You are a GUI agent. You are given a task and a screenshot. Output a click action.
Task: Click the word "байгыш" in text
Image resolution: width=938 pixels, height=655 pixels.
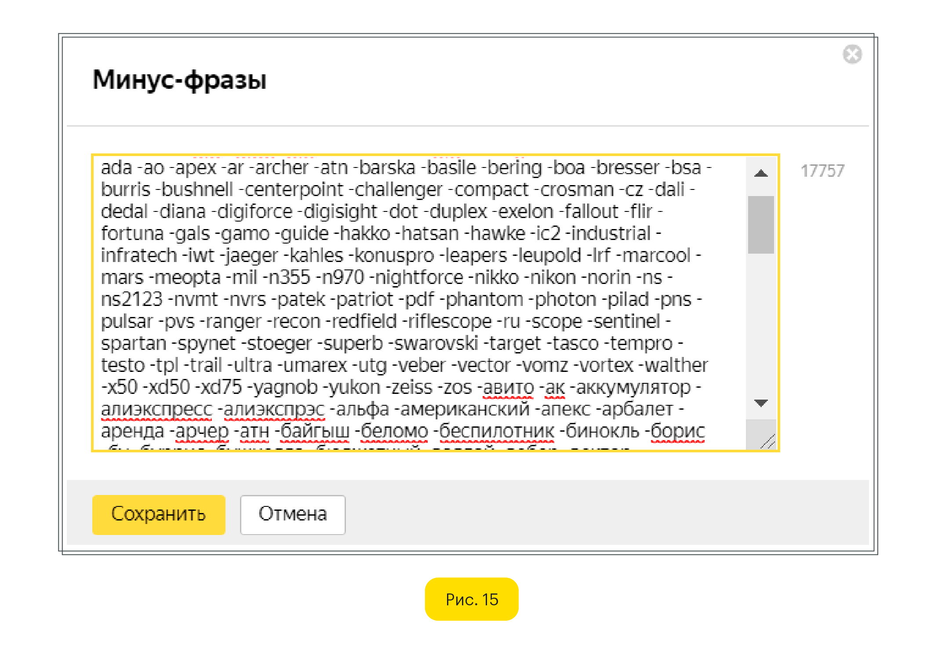(x=315, y=431)
